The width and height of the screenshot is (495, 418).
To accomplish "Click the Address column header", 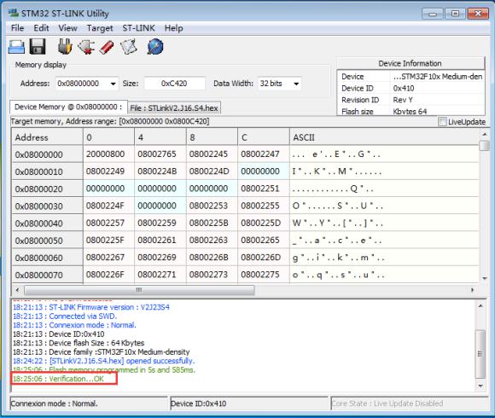I will point(47,137).
